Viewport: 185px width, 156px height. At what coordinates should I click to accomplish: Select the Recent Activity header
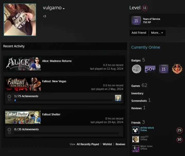pos(14,46)
